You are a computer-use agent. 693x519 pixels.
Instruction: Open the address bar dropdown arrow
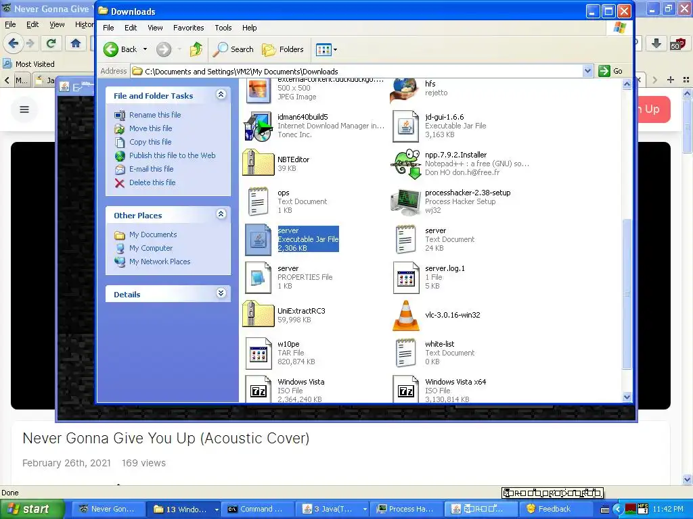(587, 71)
